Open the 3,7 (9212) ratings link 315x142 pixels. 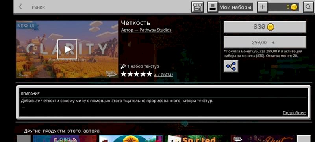[x=163, y=75]
